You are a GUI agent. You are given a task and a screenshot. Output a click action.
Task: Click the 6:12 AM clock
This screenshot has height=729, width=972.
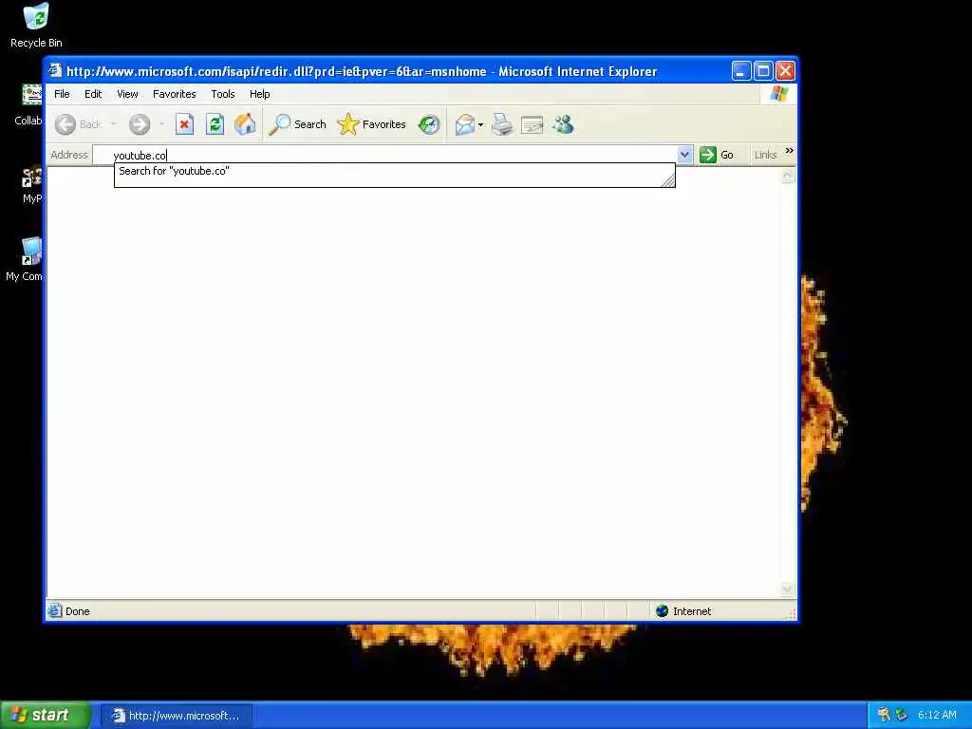[x=937, y=715]
